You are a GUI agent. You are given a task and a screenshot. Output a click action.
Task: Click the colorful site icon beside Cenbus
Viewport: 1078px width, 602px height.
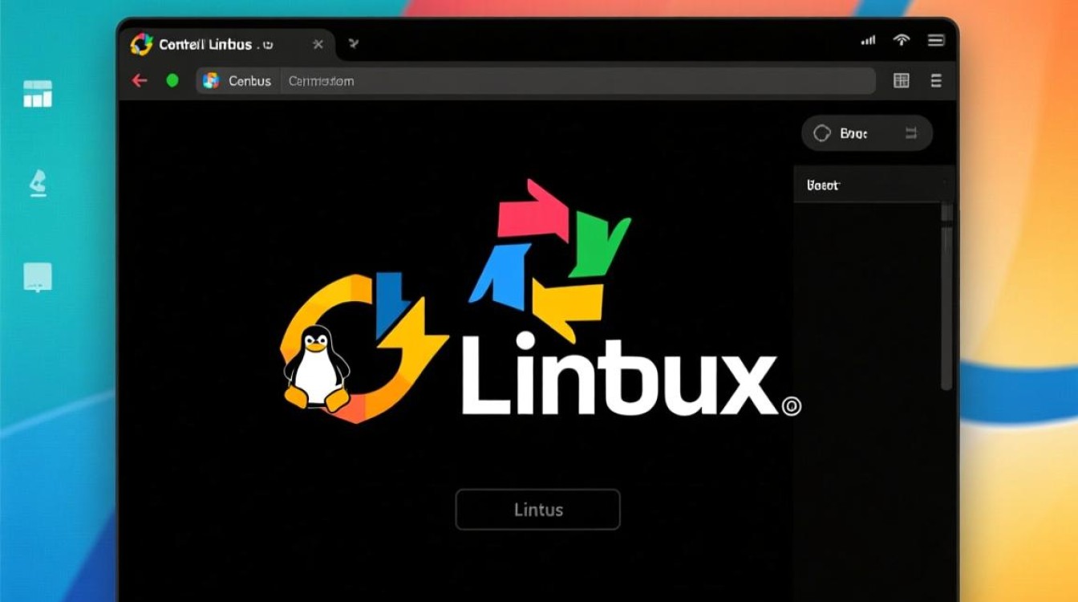click(211, 80)
